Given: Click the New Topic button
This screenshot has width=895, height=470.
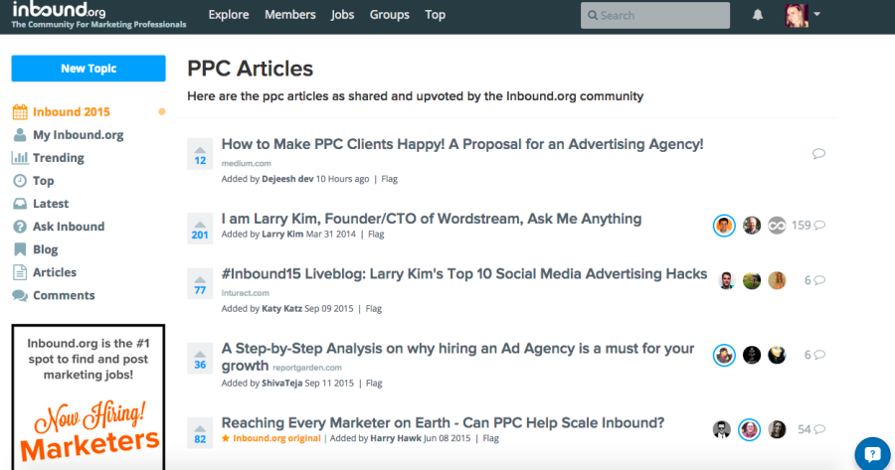Looking at the screenshot, I should [x=89, y=69].
